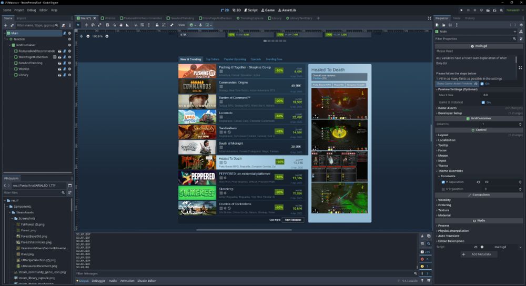This screenshot has height=286, width=526.
Task: Open the Script main.gd dropdown arrow
Action: coord(521,247)
